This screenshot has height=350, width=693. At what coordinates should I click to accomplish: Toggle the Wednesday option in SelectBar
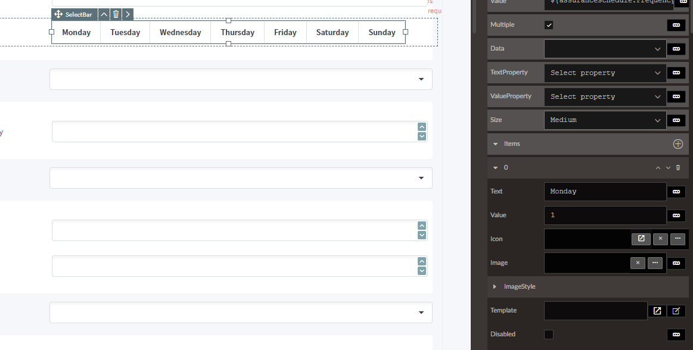click(x=181, y=32)
